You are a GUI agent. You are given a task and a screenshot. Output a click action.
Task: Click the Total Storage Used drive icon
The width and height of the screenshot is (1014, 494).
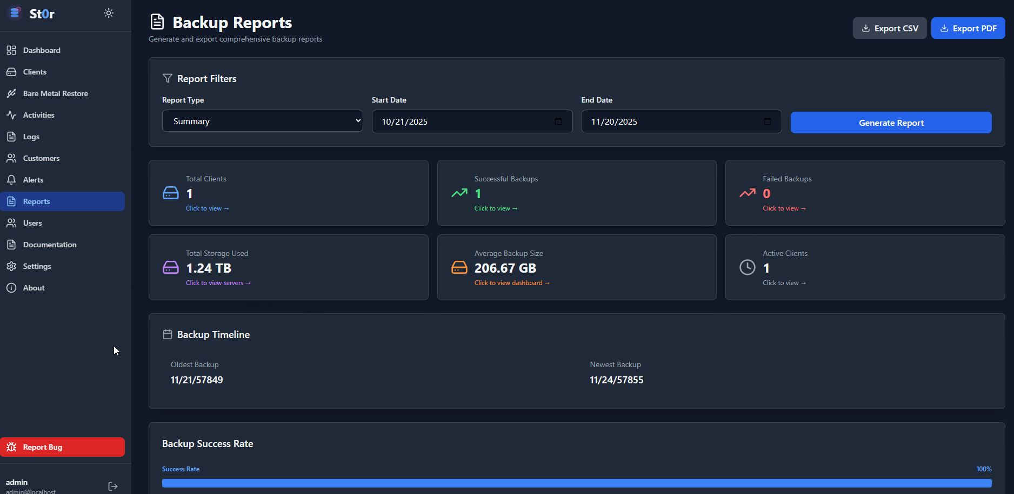(171, 267)
